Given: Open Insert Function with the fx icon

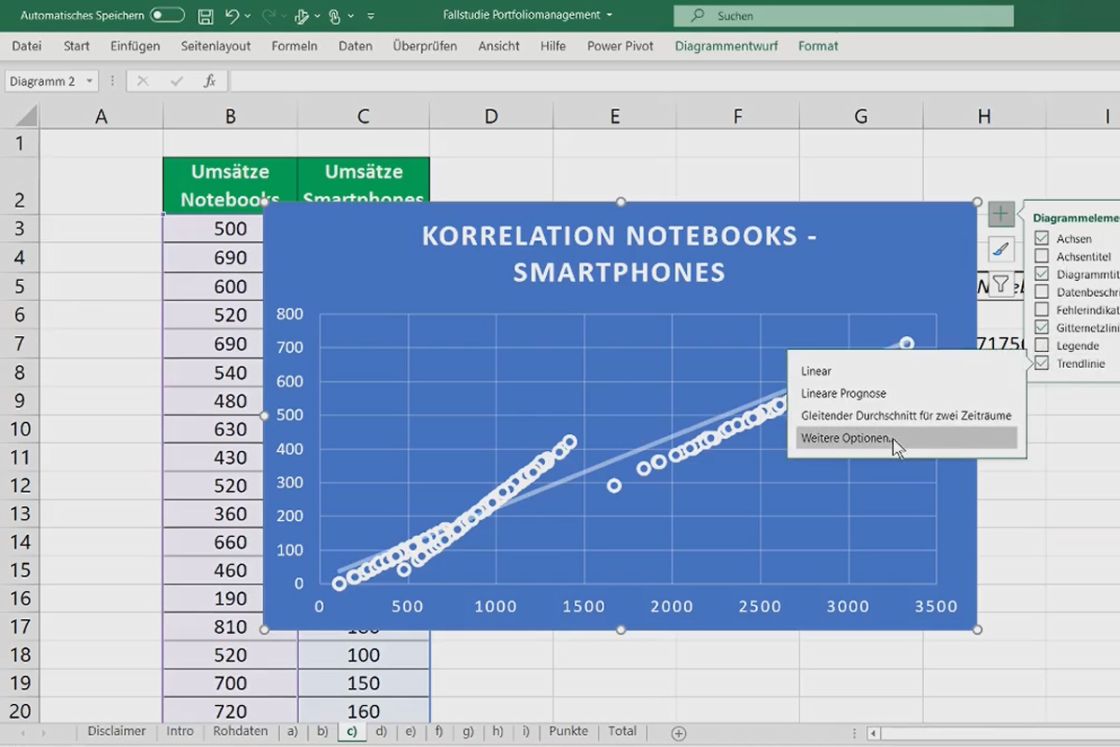Looking at the screenshot, I should coord(210,80).
